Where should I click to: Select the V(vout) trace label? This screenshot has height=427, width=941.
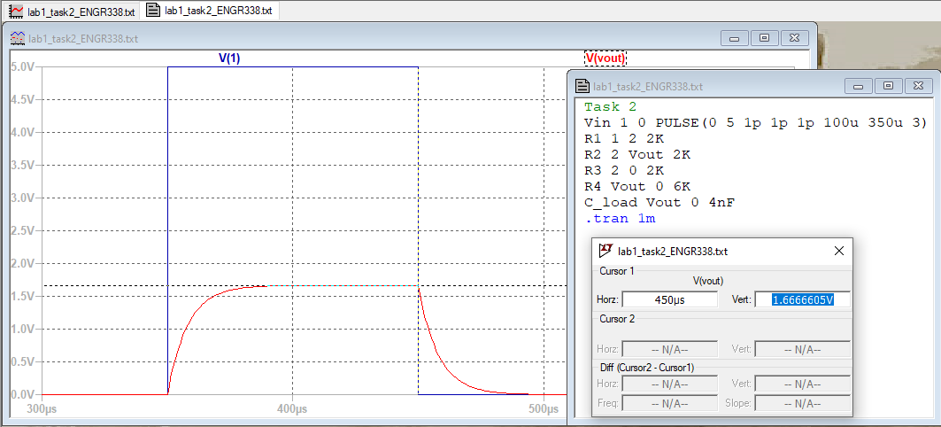coord(605,58)
